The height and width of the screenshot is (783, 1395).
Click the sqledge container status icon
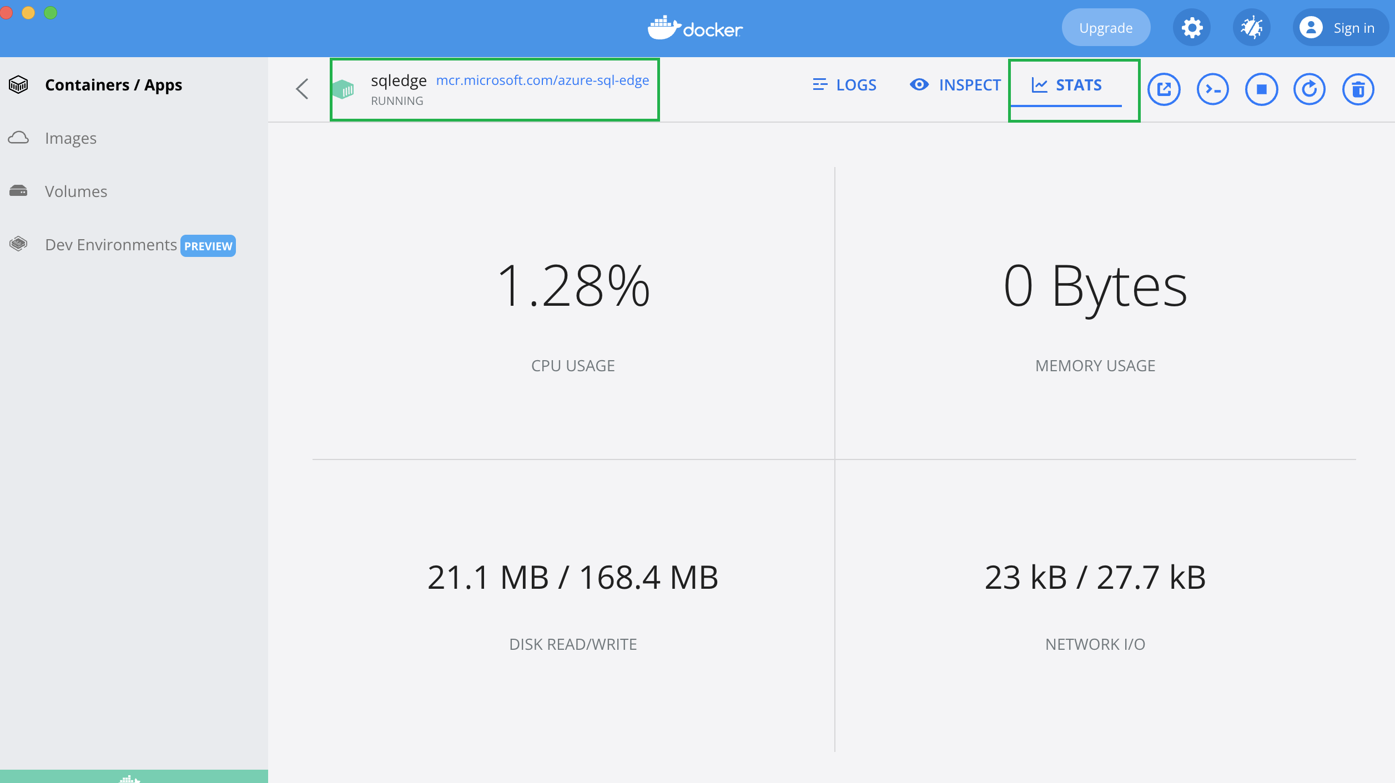pos(344,89)
